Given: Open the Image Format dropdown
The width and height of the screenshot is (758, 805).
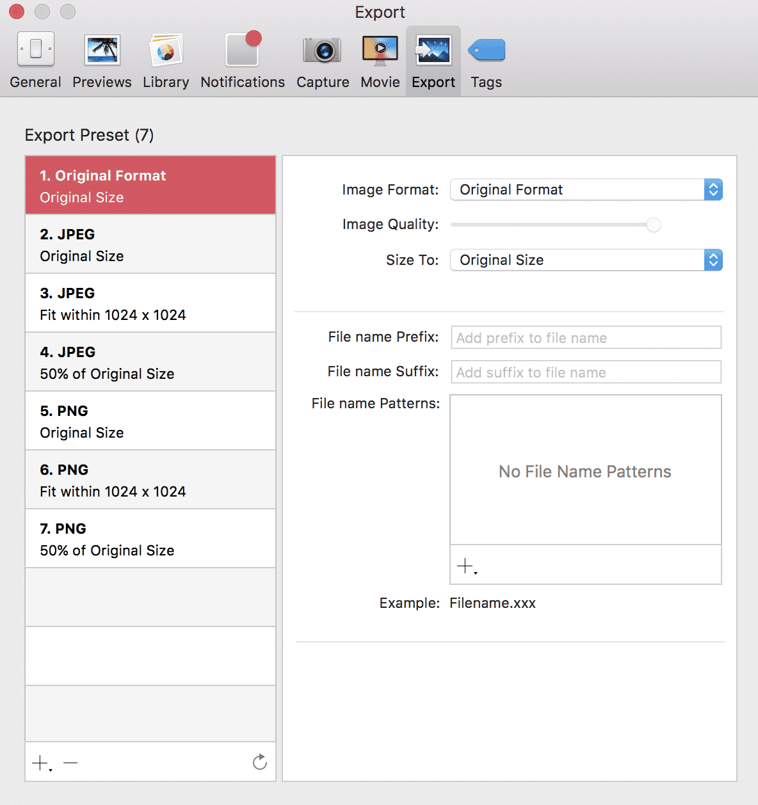Looking at the screenshot, I should pyautogui.click(x=586, y=189).
